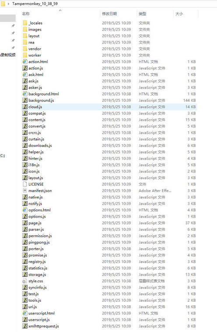Select the parser.js file name
The width and height of the screenshot is (217, 332).
tap(36, 229)
